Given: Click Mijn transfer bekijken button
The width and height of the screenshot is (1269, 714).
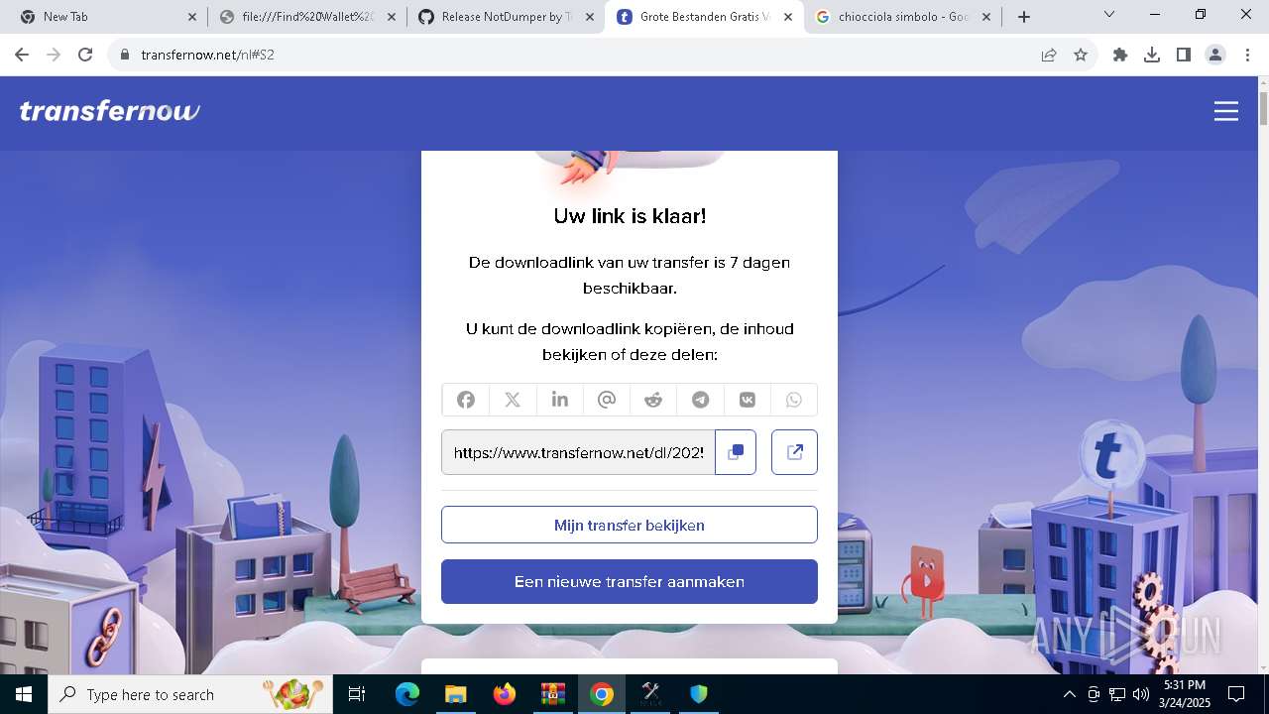Looking at the screenshot, I should (630, 525).
